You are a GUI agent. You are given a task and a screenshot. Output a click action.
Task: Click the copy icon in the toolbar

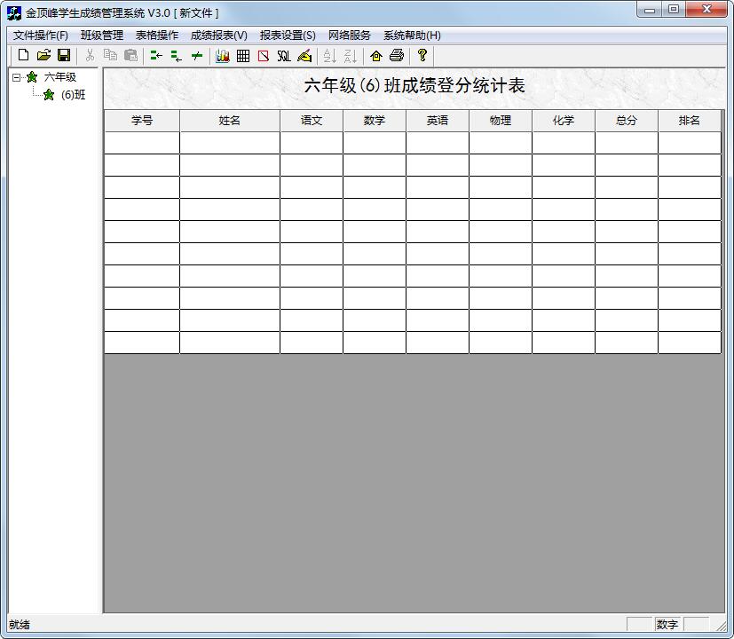point(110,56)
